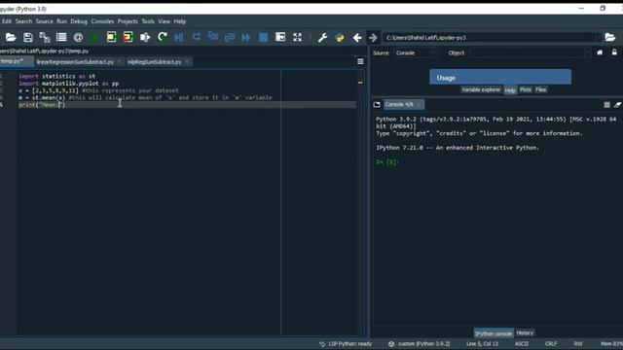Image resolution: width=623 pixels, height=350 pixels.
Task: Run cell and advance to next
Action: click(128, 37)
